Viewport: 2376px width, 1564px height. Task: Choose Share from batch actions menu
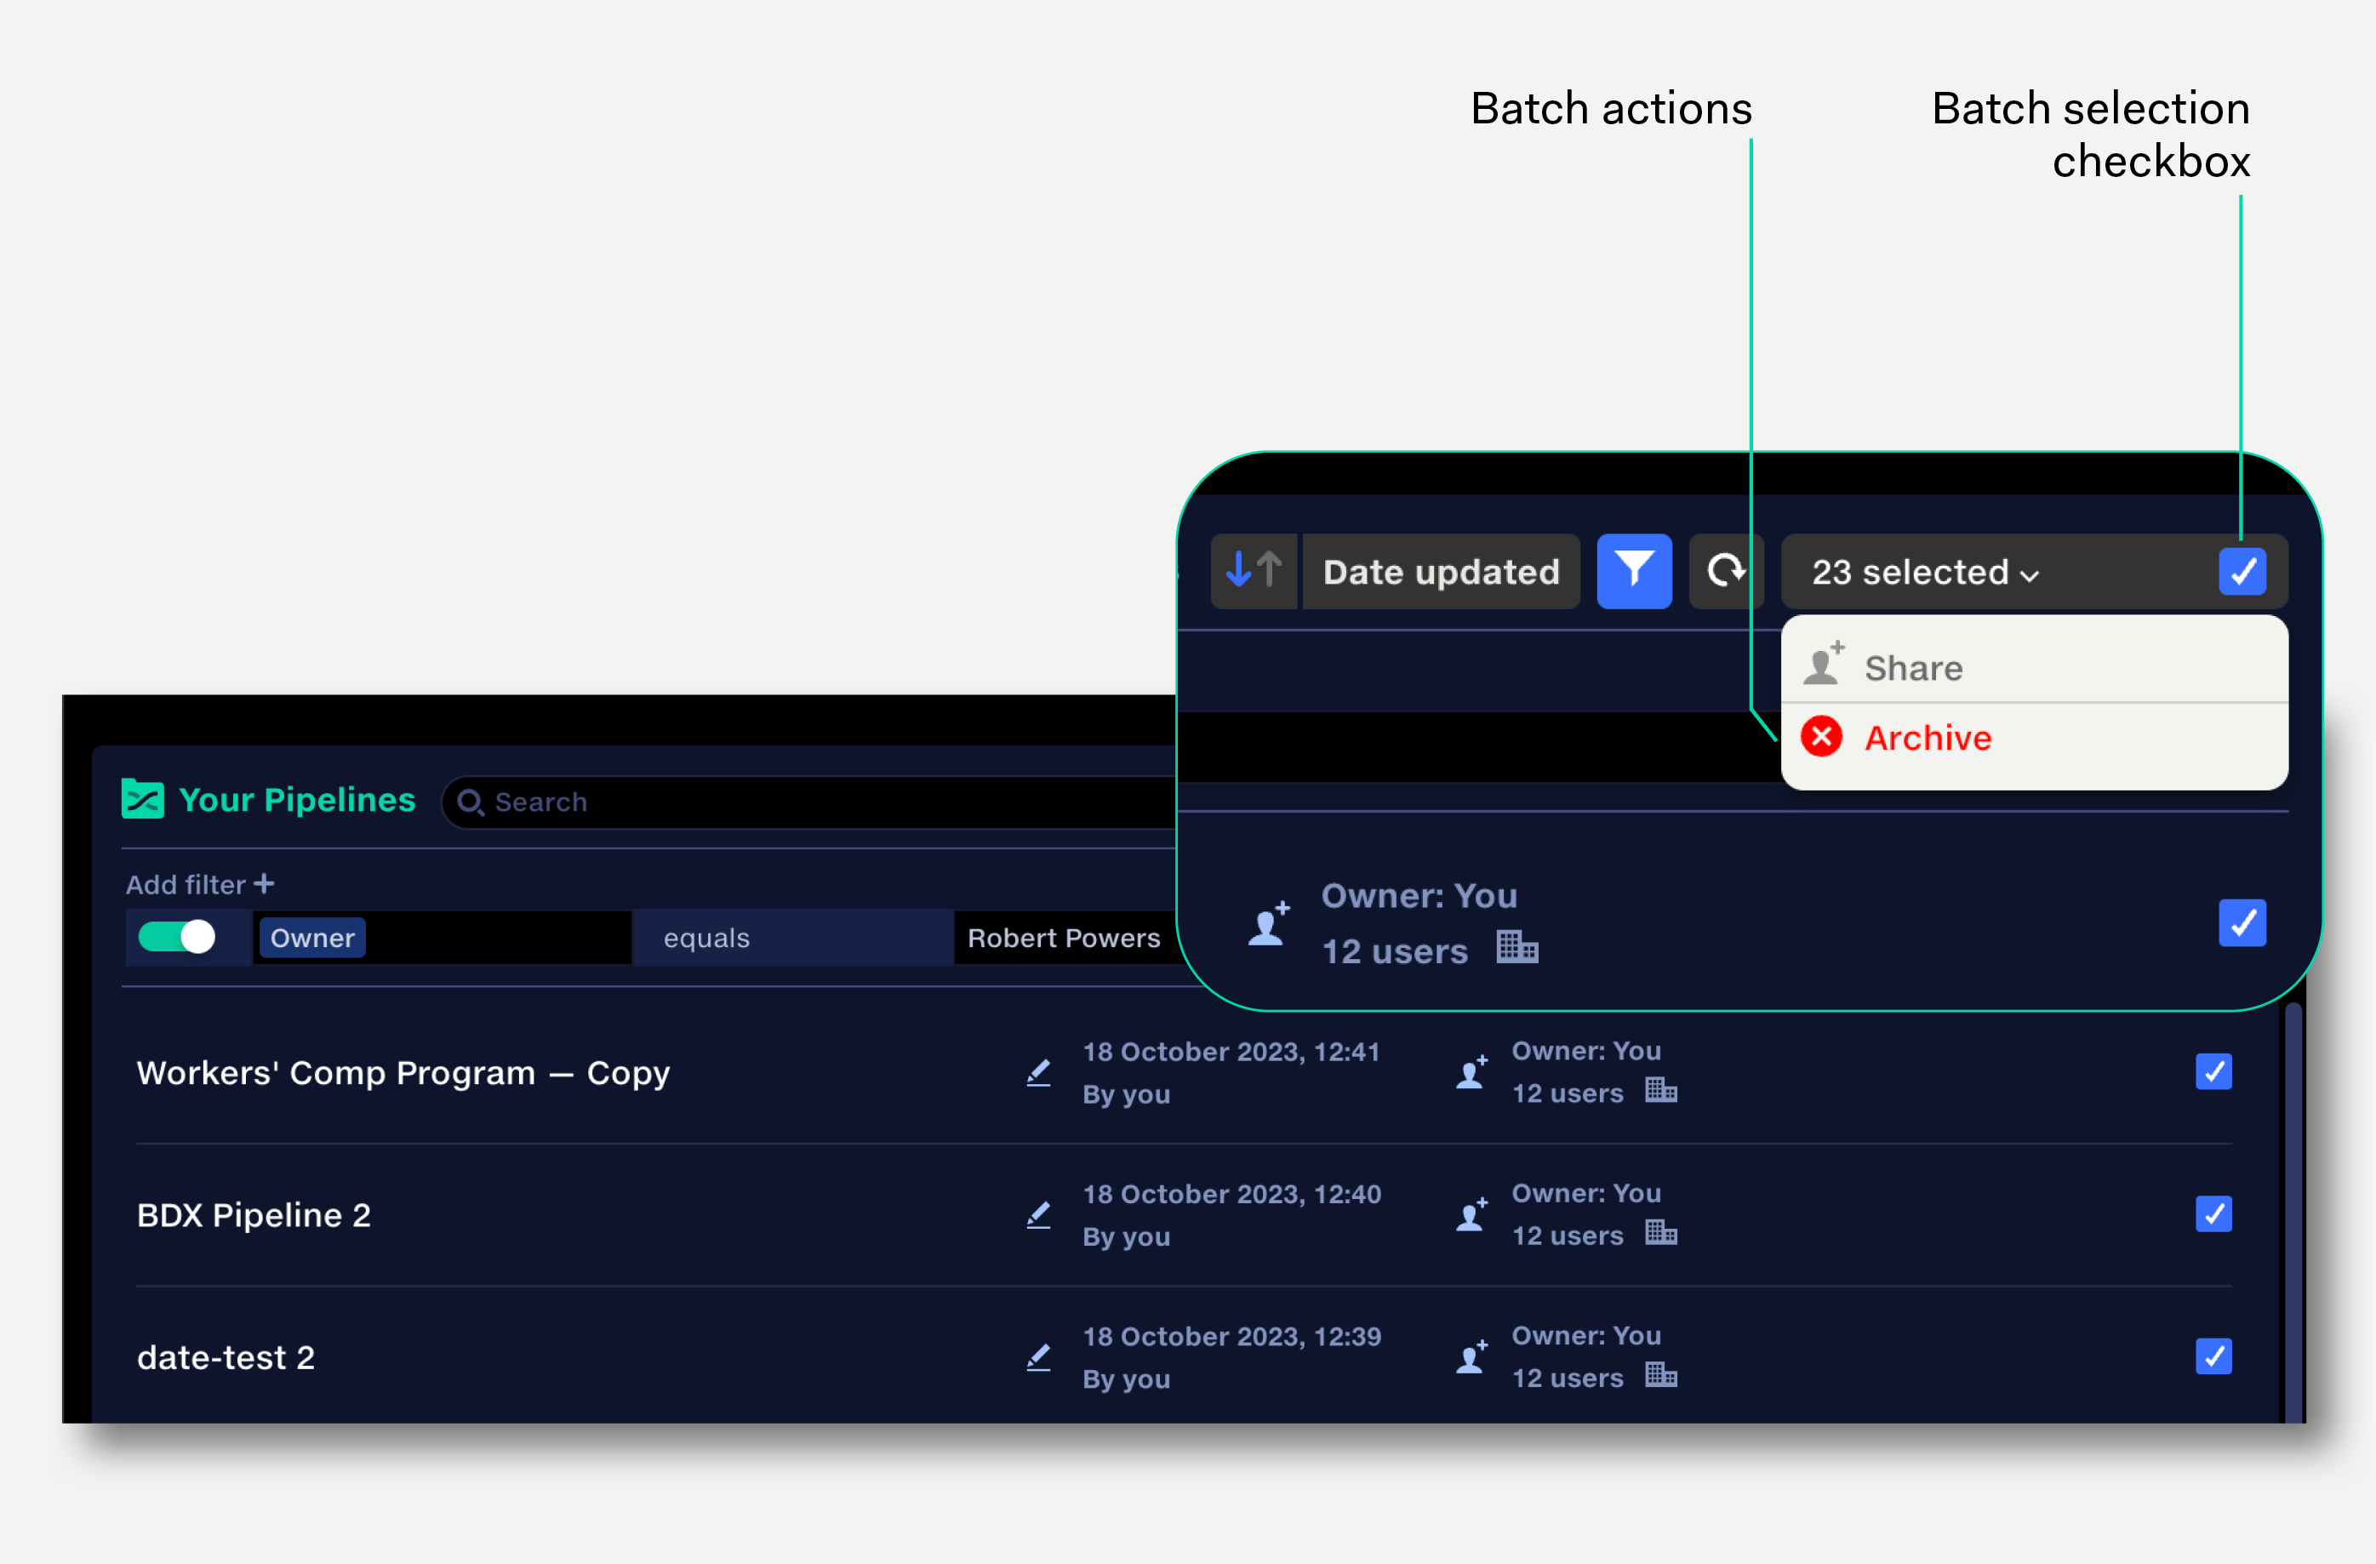[2034, 668]
